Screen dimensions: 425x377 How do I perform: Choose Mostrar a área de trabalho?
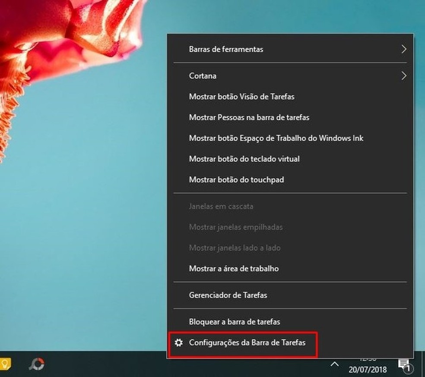[x=290, y=268]
